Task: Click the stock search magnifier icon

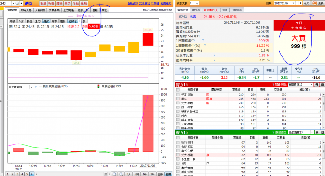Action: [x=17, y=3]
